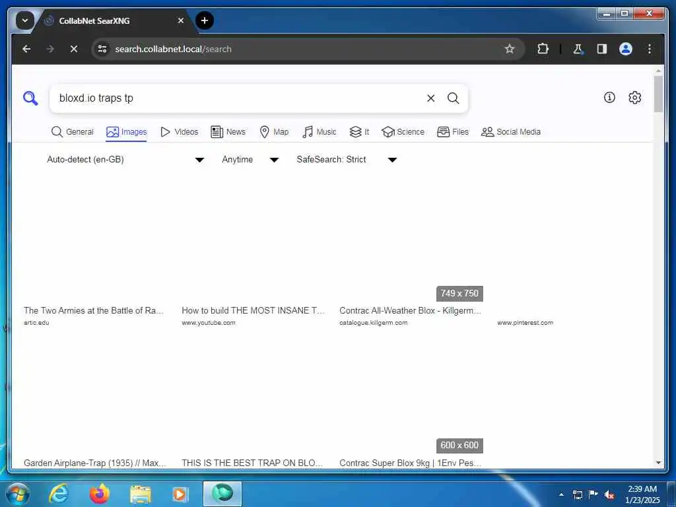Viewport: 676px width, 507px height.
Task: Stop loading the page
Action: 74,49
